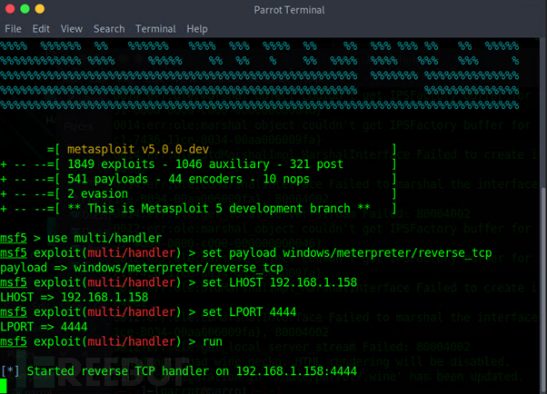Click the '10 nops' text

pyautogui.click(x=286, y=179)
